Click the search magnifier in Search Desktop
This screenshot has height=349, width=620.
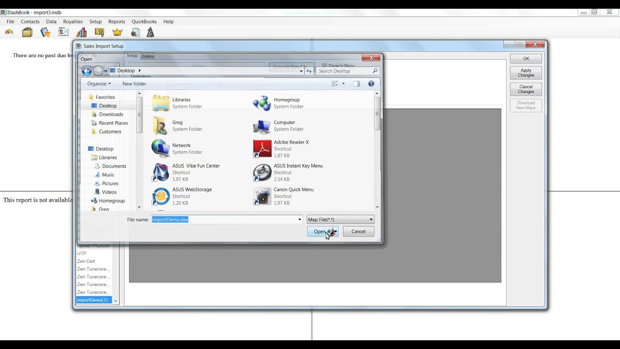[375, 71]
